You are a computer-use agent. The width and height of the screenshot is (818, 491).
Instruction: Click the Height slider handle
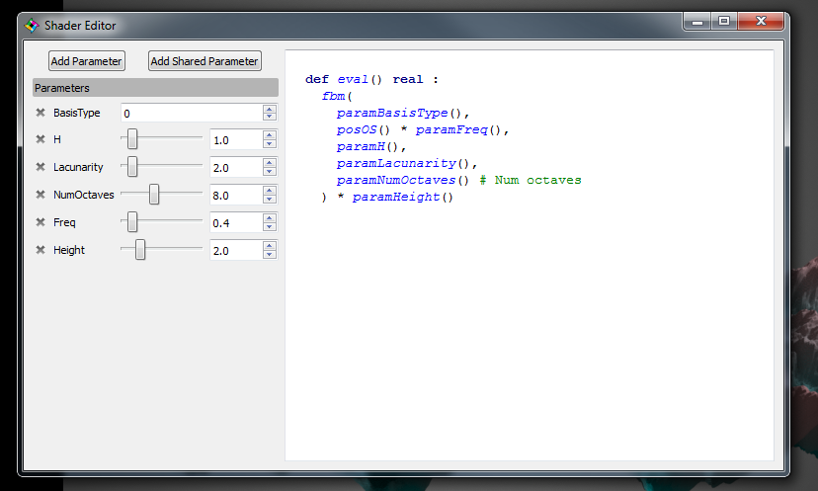pos(140,249)
